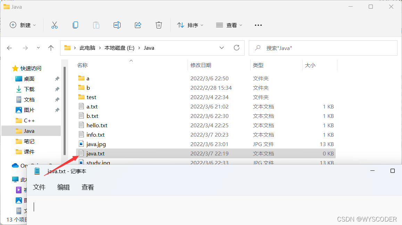The height and width of the screenshot is (225, 402).
Task: Expand the address bar history dropdown
Action: click(x=222, y=48)
